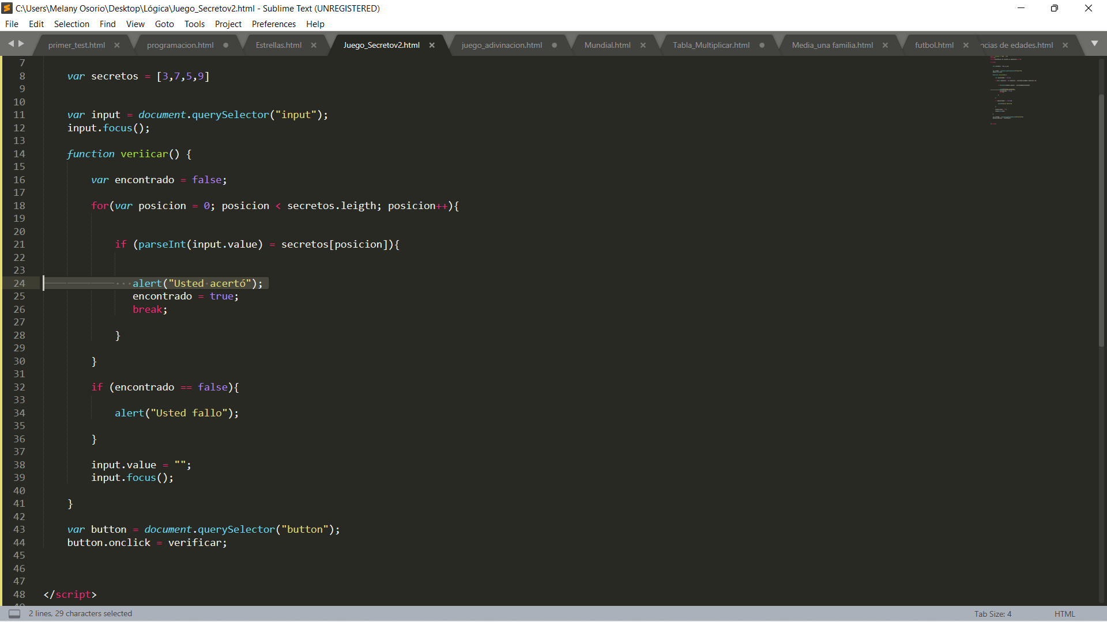Click line number 14 in gutter

(x=19, y=154)
